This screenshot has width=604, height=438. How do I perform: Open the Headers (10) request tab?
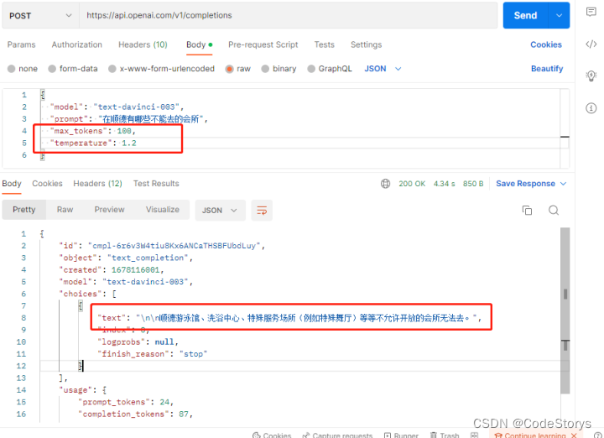[x=143, y=44]
